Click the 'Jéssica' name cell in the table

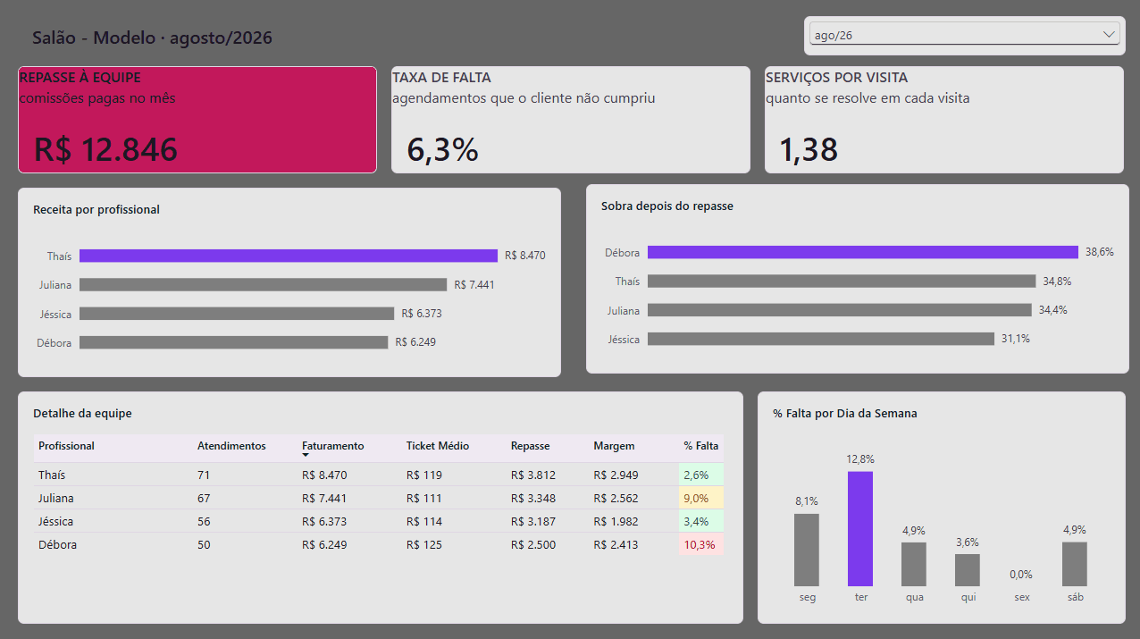55,521
